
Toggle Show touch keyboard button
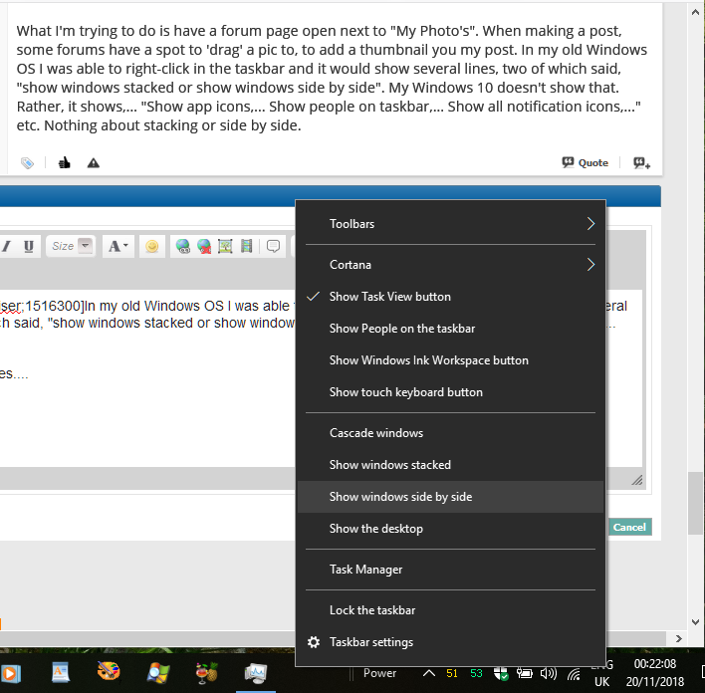click(x=450, y=392)
